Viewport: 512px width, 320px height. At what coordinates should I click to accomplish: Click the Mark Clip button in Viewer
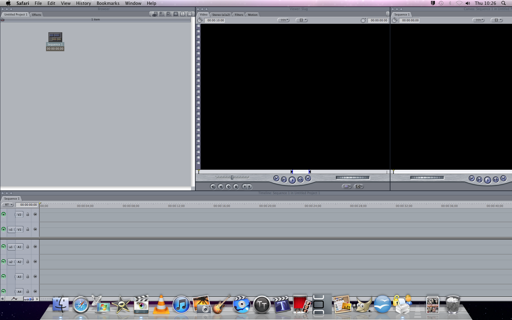(221, 187)
